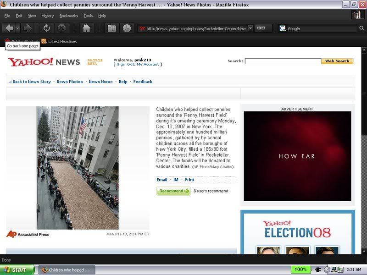Click the Web Search button
Viewport: 367px width, 275px height.
tap(337, 61)
